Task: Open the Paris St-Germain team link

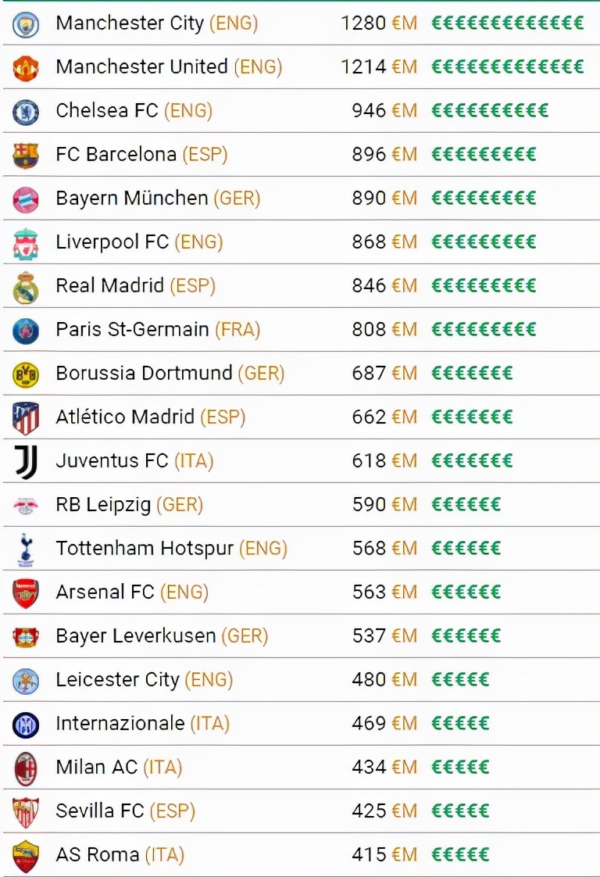Action: [x=132, y=330]
